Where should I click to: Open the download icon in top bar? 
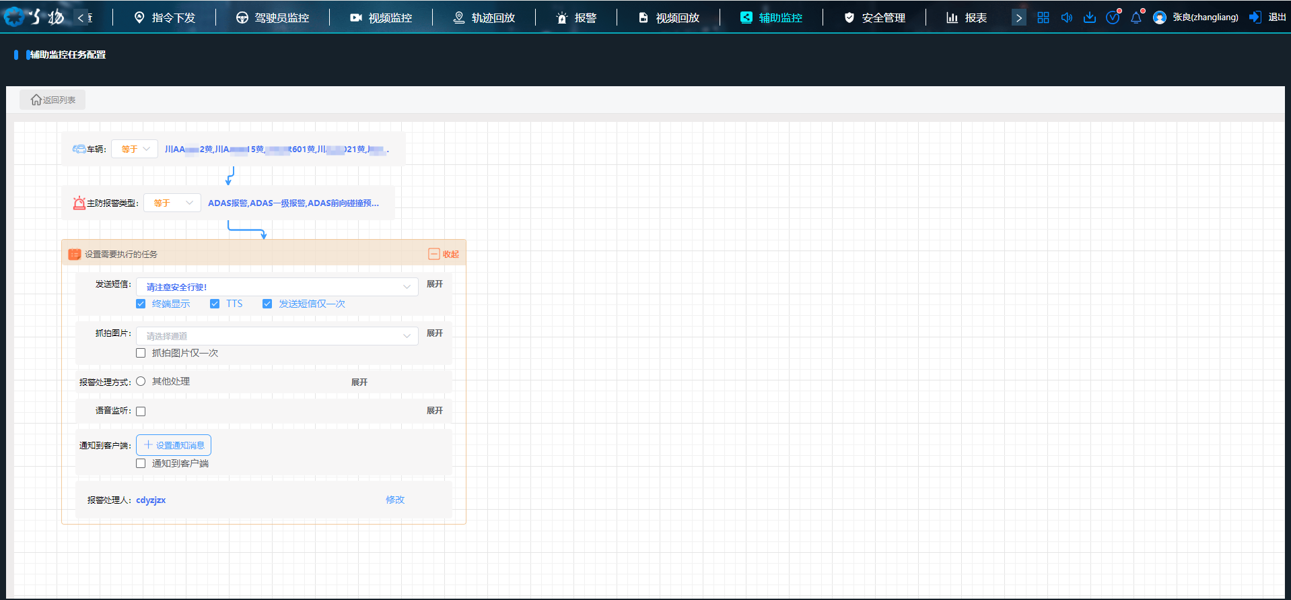(1089, 18)
